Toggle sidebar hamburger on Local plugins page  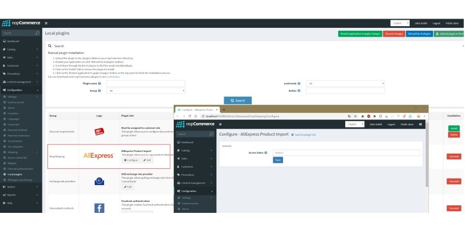46,23
